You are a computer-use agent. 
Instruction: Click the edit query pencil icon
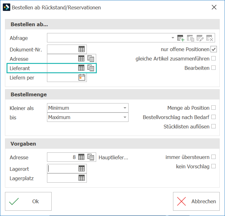click(x=200, y=38)
